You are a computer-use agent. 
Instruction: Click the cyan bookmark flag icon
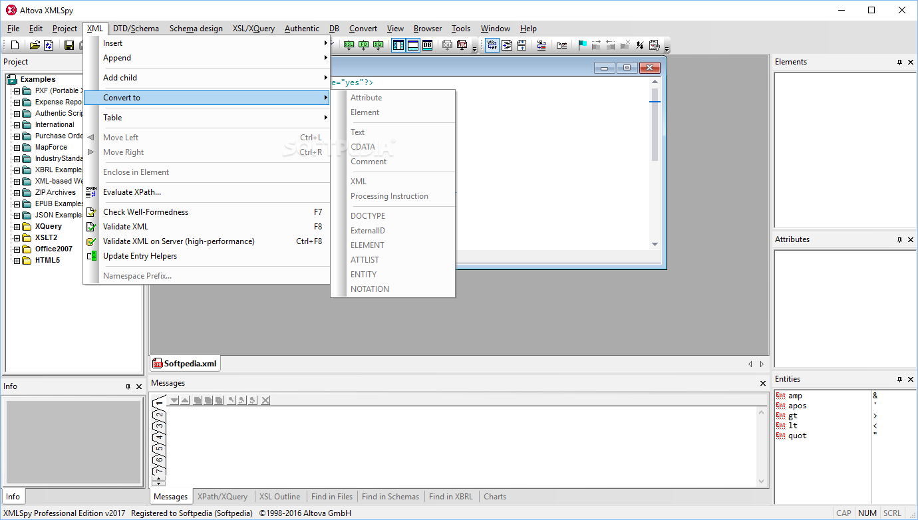coord(582,45)
